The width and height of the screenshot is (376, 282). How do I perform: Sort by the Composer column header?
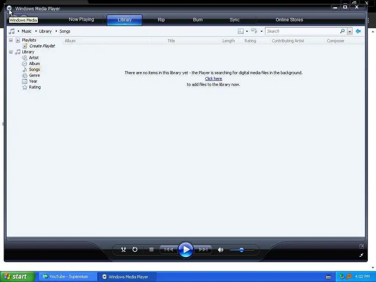point(344,41)
